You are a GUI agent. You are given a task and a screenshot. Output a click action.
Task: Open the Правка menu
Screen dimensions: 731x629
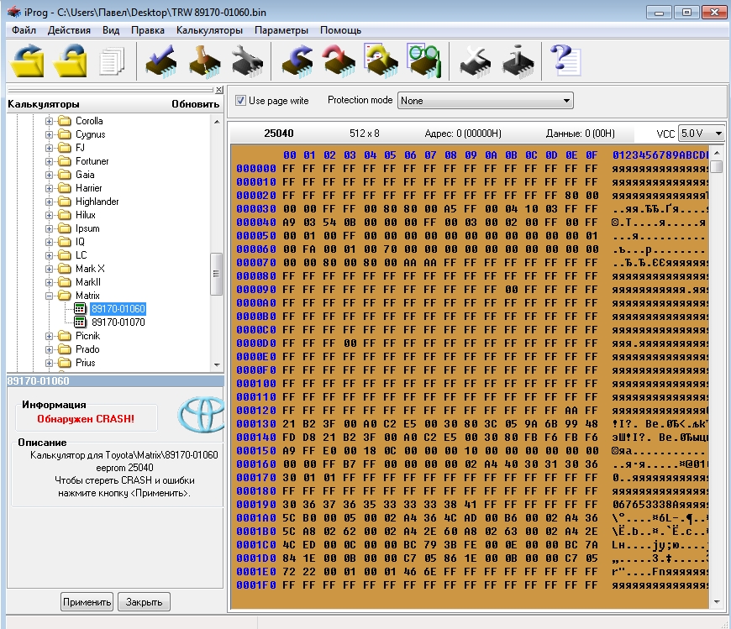(147, 30)
